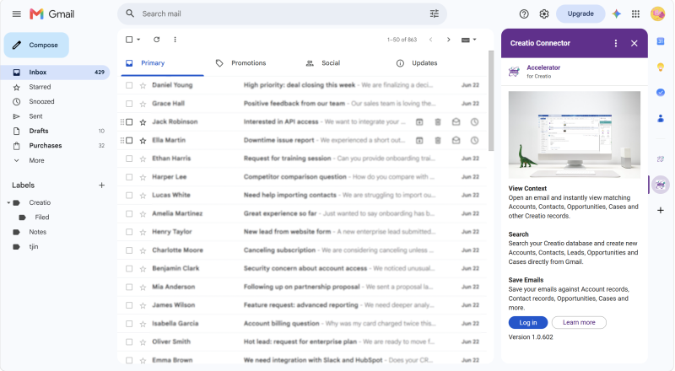The image size is (675, 371).
Task: Click Log in in Creatio panel
Action: coord(528,322)
